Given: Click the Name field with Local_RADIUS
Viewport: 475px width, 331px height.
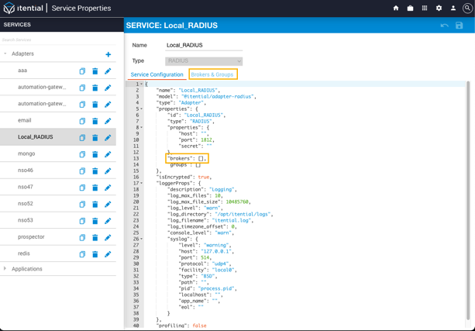Looking at the screenshot, I should click(x=204, y=46).
